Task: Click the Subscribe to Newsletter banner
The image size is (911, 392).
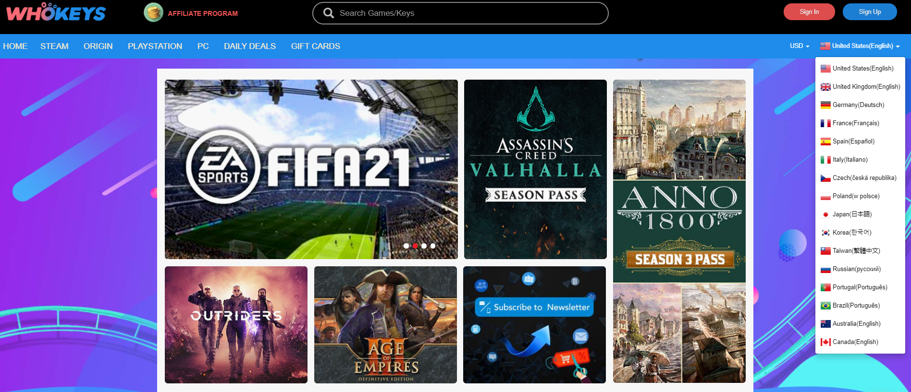Action: coord(534,325)
